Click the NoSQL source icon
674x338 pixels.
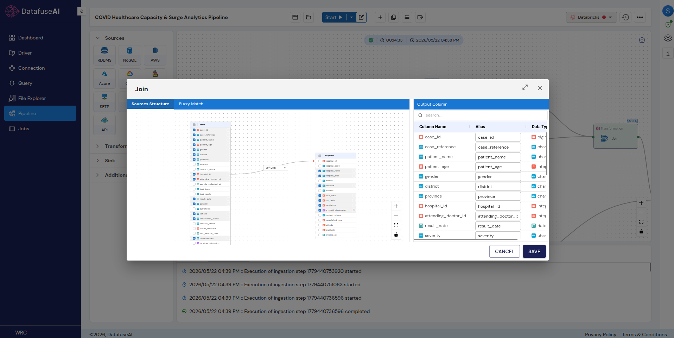pyautogui.click(x=130, y=55)
